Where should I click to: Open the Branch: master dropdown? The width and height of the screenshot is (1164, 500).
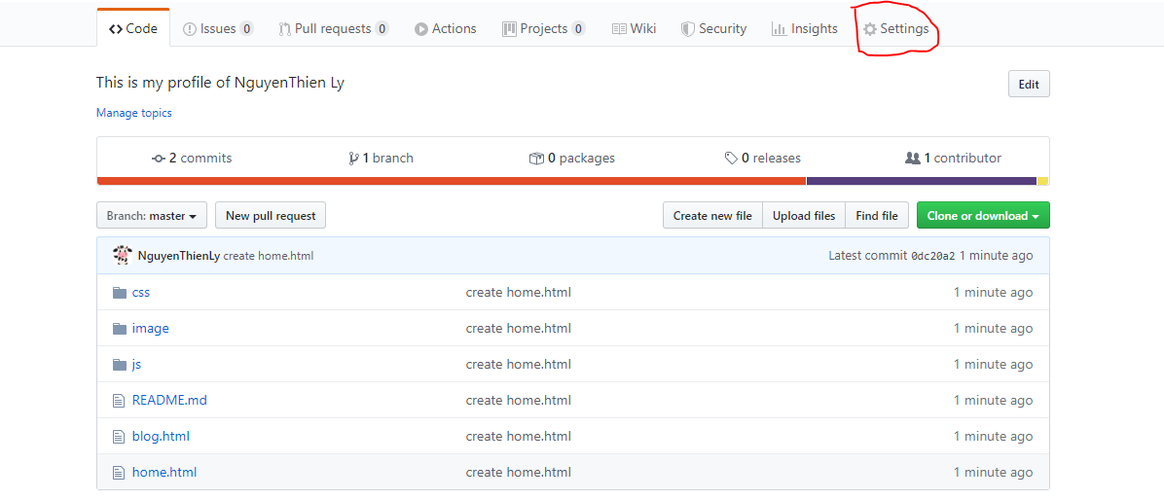[x=152, y=215]
